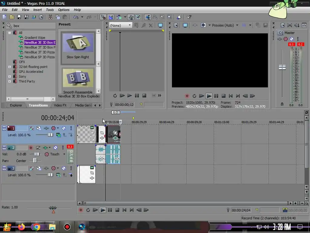Click the record button in preview window

coord(187,96)
